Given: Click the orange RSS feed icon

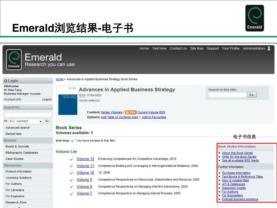Looking at the screenshot, I should [x=130, y=112].
